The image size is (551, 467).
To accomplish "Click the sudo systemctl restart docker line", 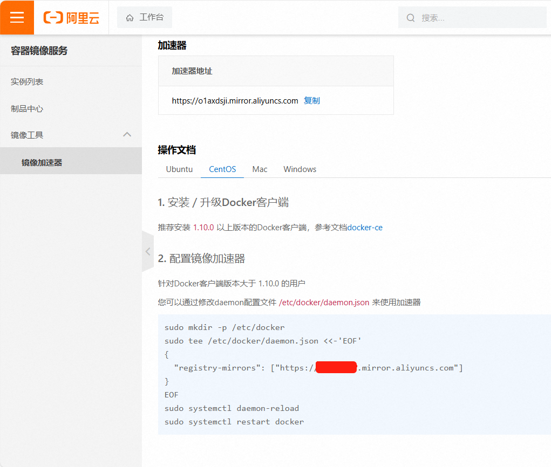I will coord(234,422).
